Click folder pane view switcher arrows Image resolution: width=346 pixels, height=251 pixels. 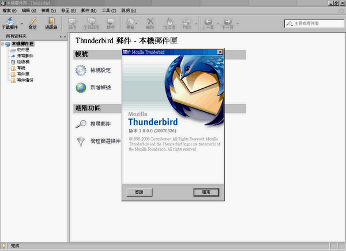point(63,36)
